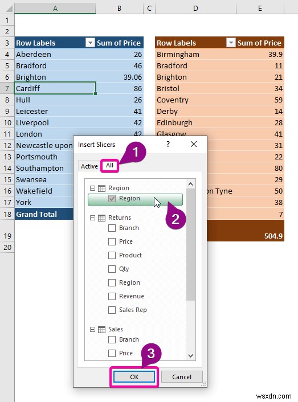This screenshot has height=402, width=298.
Task: Select the Cardiff cell
Action: click(55, 88)
